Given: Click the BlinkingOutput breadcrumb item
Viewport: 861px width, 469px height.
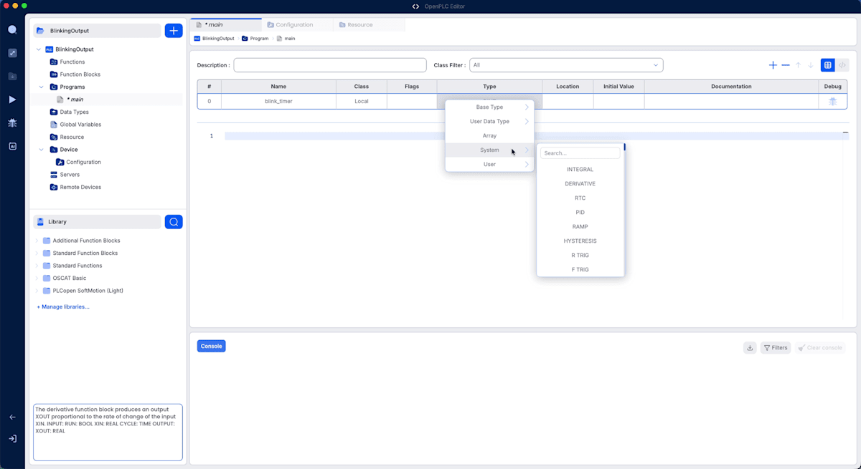Looking at the screenshot, I should [x=215, y=39].
